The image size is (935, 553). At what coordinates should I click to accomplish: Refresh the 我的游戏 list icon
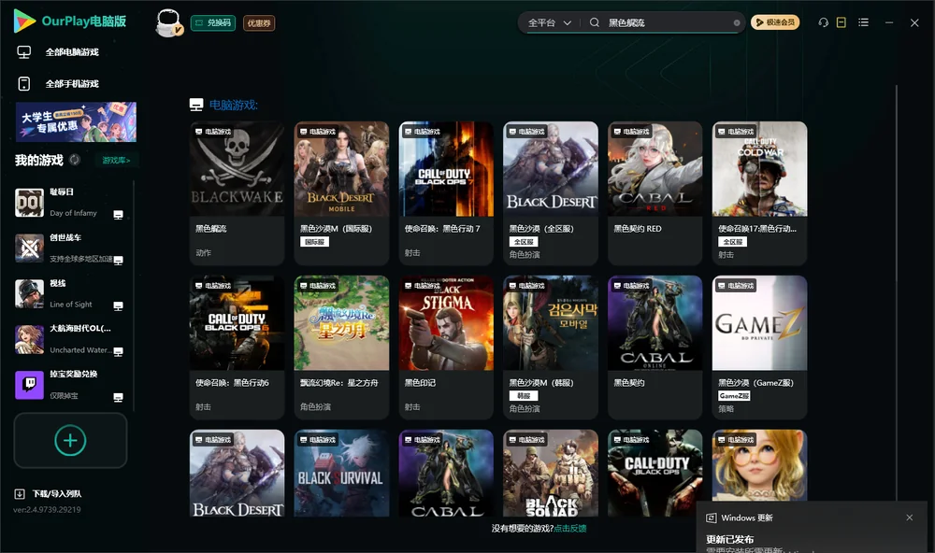(75, 160)
